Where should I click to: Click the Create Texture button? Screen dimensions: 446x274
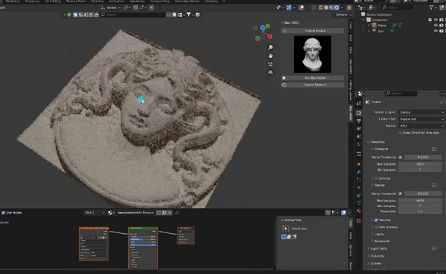click(312, 85)
